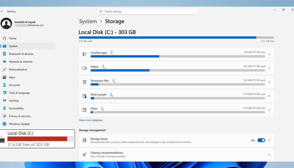Click the Windows Update icon
Image resolution: width=294 pixels, height=168 pixels.
[4, 124]
